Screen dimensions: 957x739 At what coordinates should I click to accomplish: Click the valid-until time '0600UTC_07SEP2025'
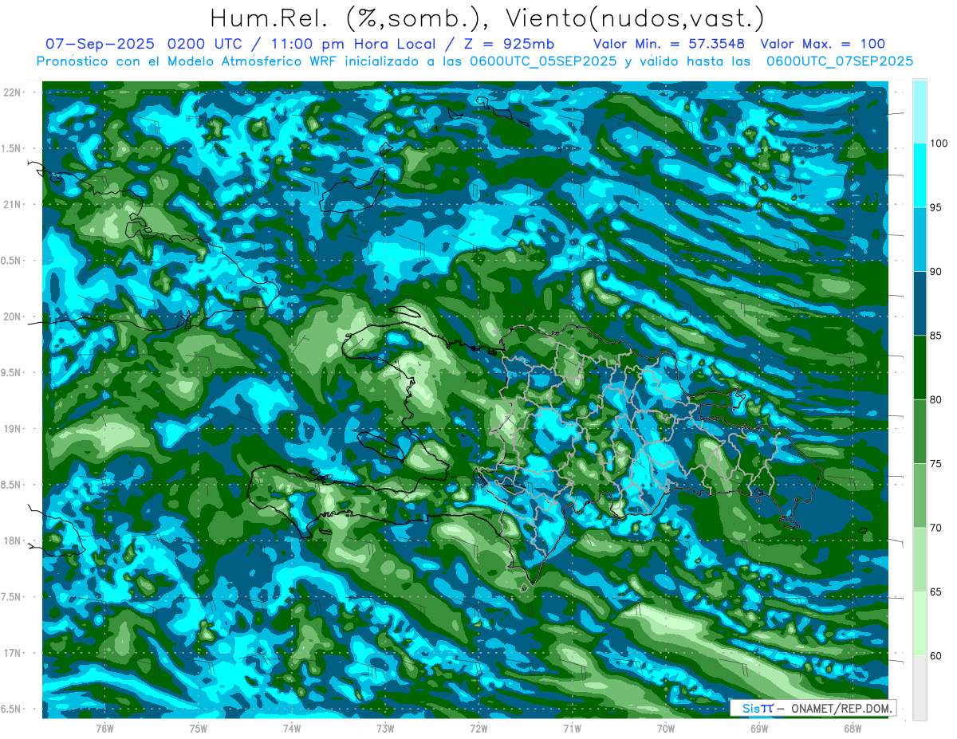tap(840, 61)
